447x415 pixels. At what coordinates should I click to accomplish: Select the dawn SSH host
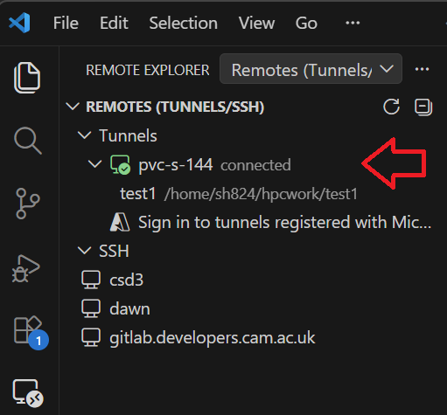pyautogui.click(x=129, y=308)
